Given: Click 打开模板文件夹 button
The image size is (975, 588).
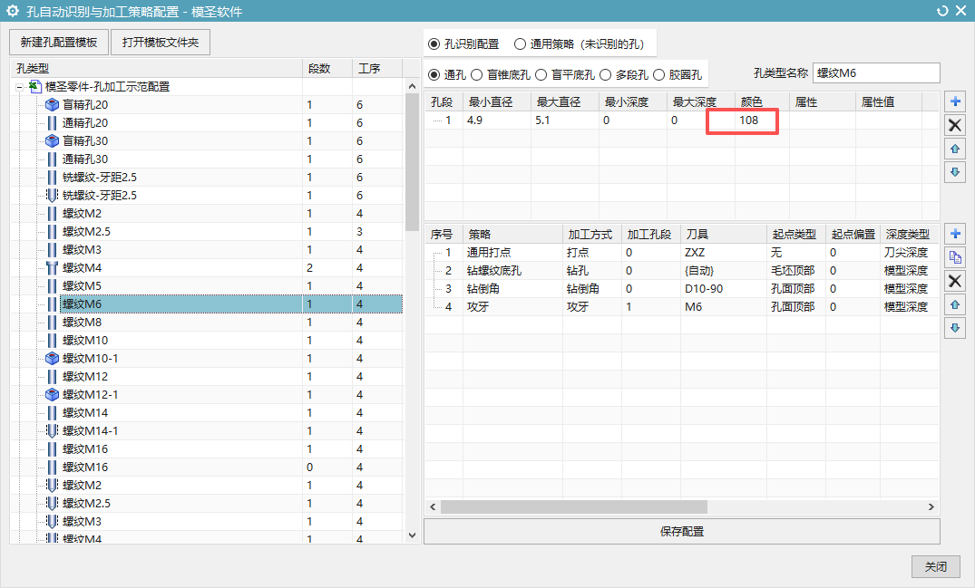Looking at the screenshot, I should click(161, 43).
